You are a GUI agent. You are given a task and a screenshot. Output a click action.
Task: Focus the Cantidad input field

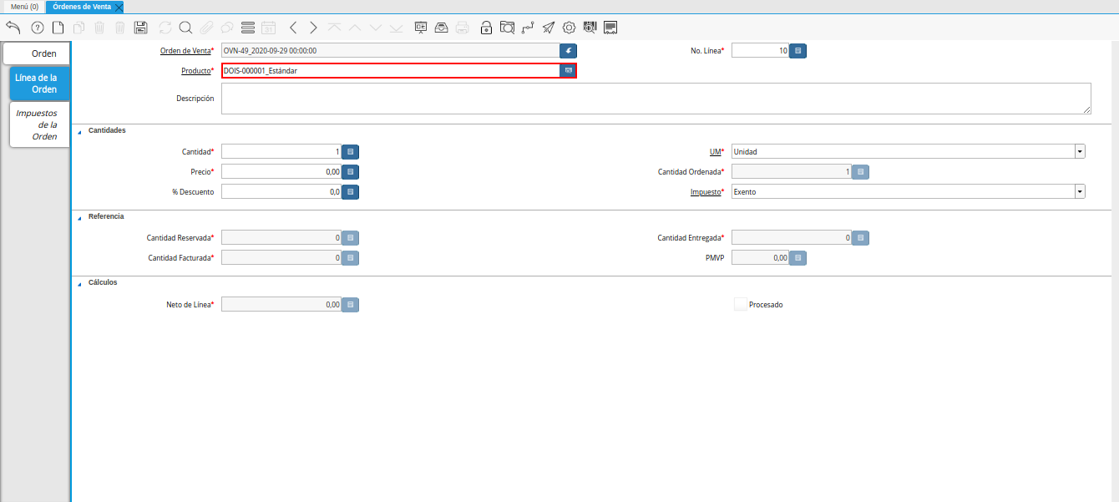click(x=281, y=152)
